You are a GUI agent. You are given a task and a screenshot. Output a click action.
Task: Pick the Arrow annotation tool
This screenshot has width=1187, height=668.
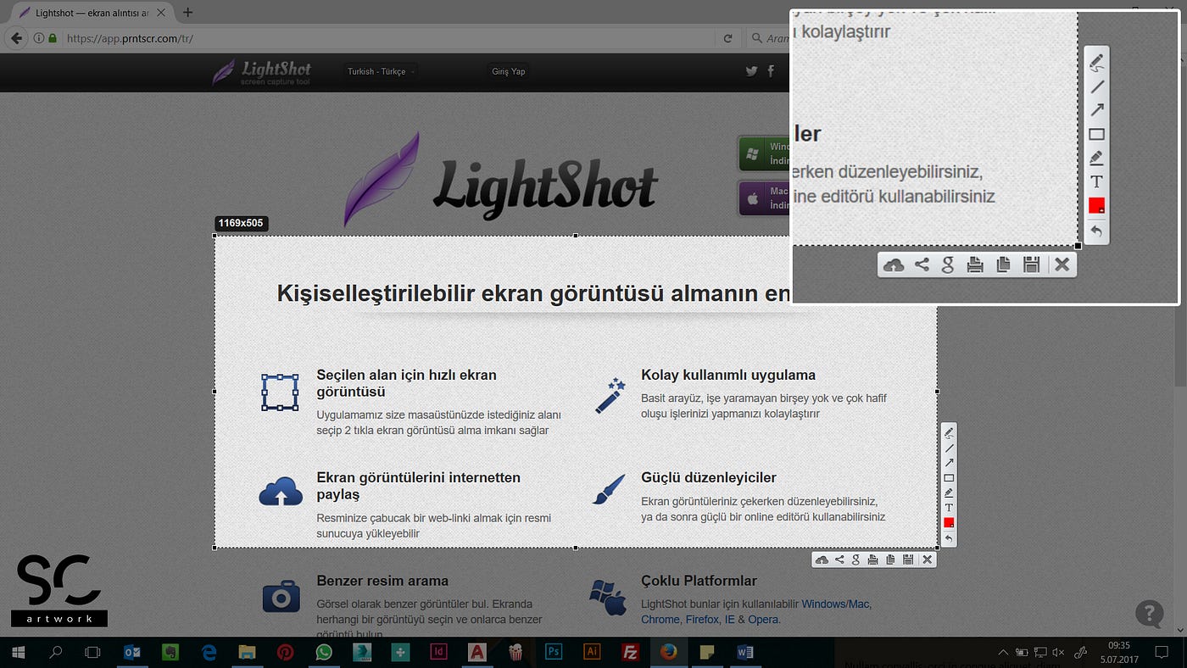(1096, 110)
